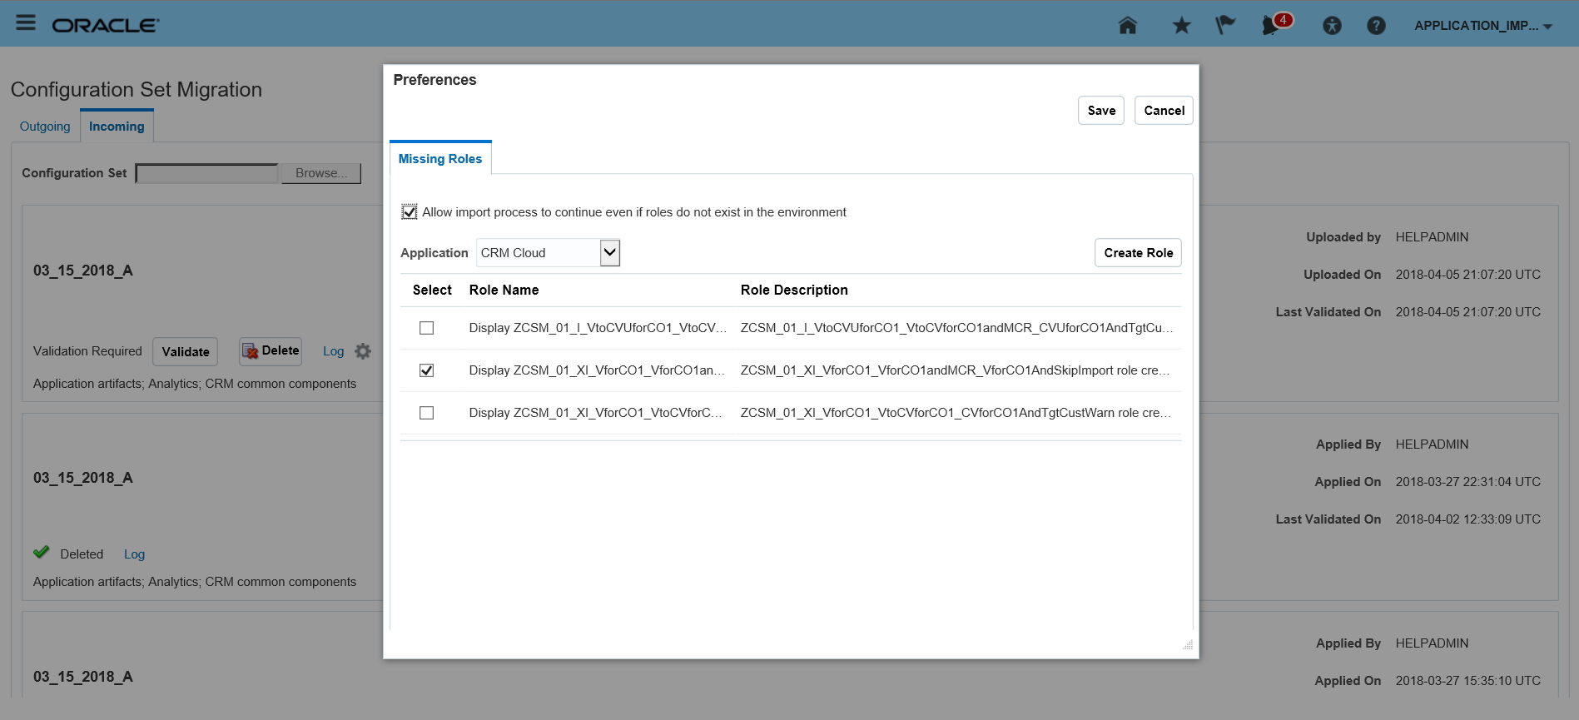Open the gear actions icon beside Log
This screenshot has height=720, width=1579.
pos(363,351)
